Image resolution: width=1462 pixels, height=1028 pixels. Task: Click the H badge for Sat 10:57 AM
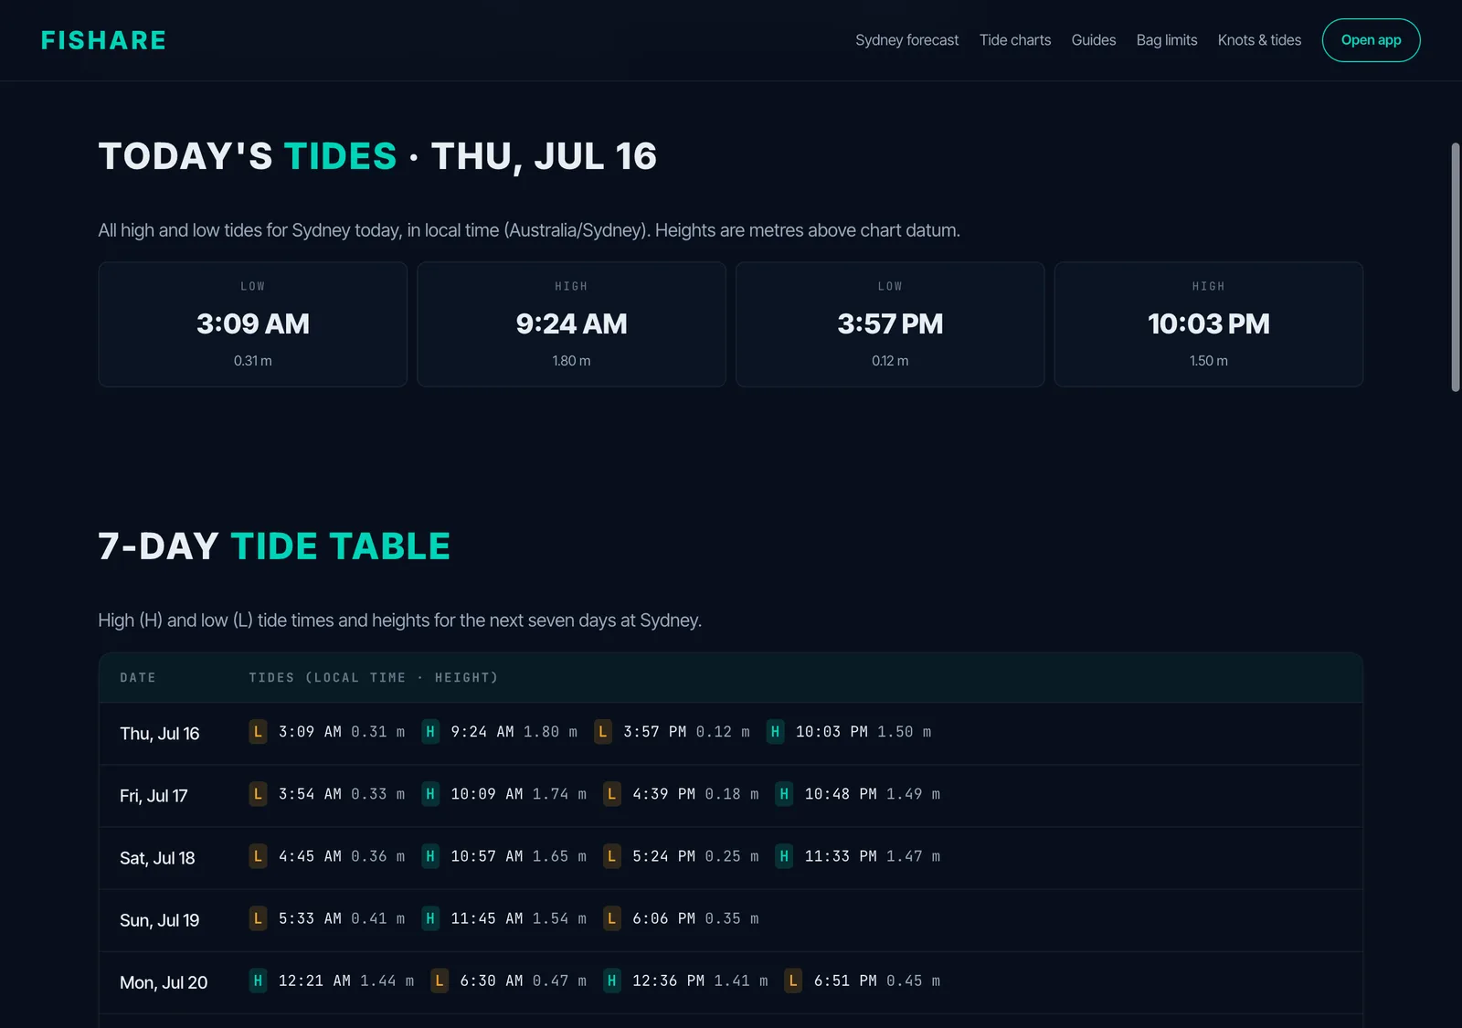coord(430,856)
